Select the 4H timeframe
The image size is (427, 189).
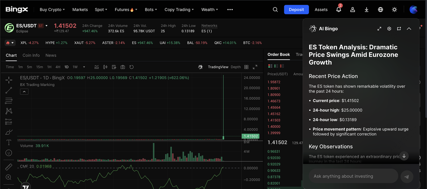point(58,67)
